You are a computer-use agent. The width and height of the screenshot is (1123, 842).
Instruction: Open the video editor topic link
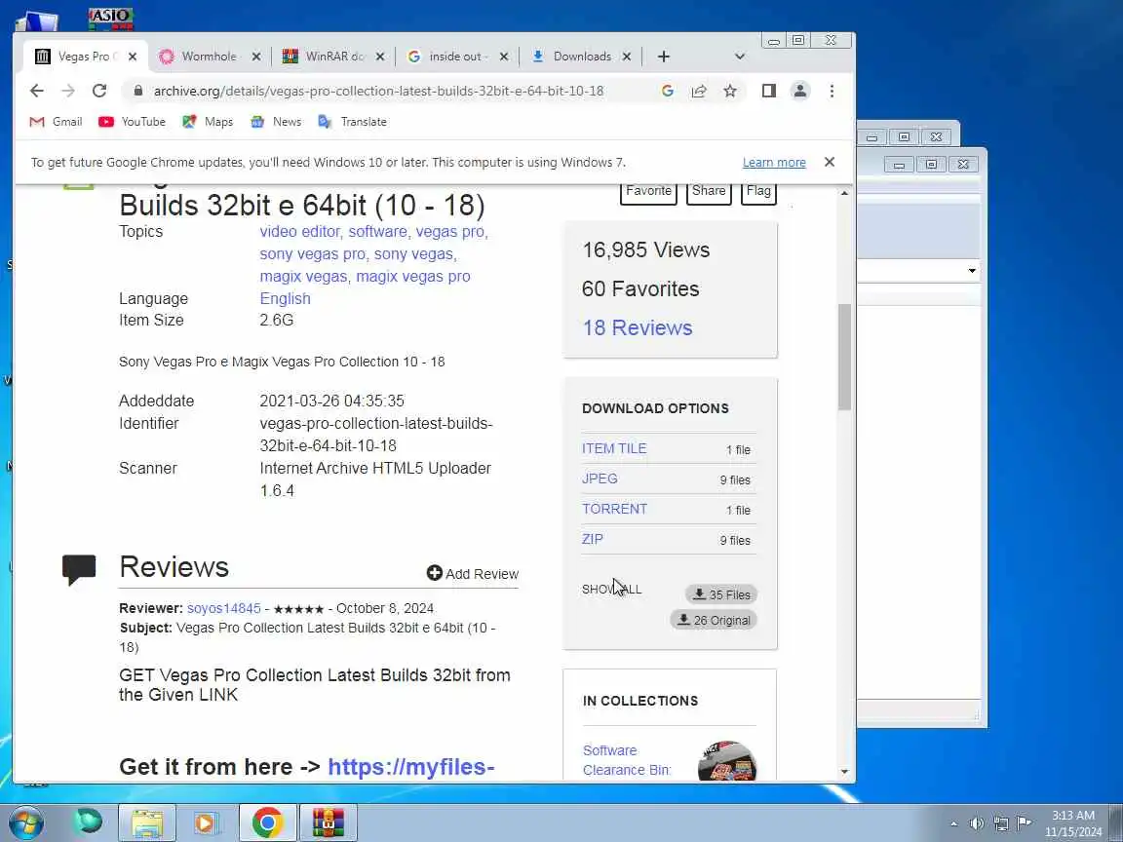(299, 231)
